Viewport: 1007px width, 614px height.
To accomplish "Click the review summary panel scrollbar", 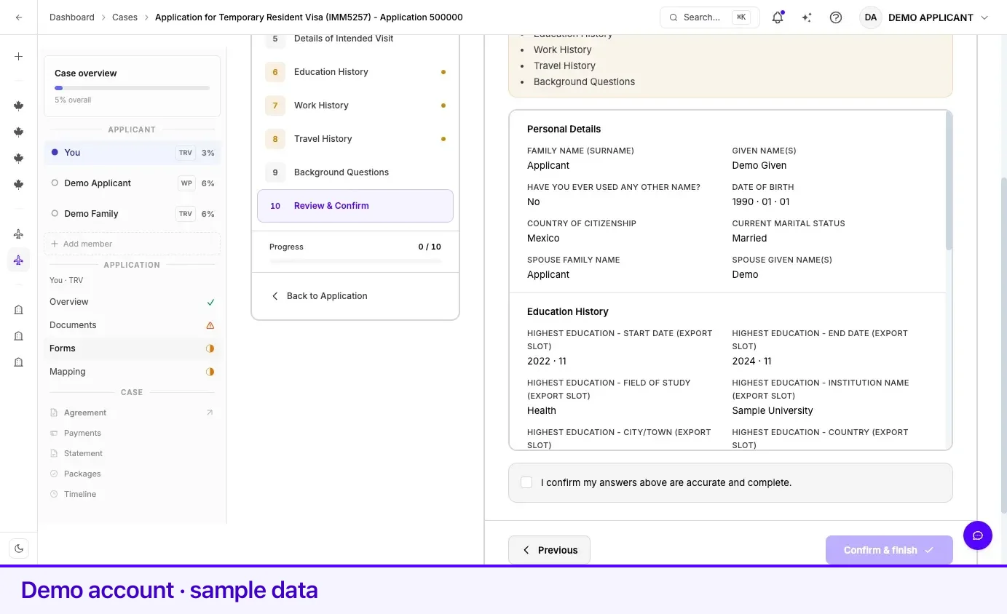I will (948, 180).
